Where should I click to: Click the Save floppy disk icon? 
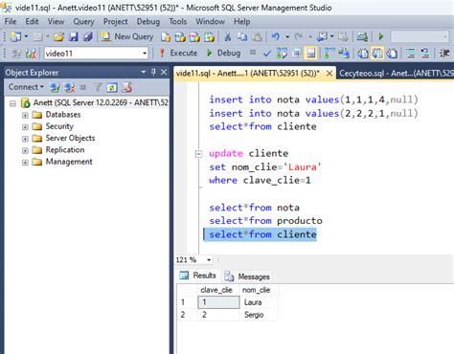point(74,36)
